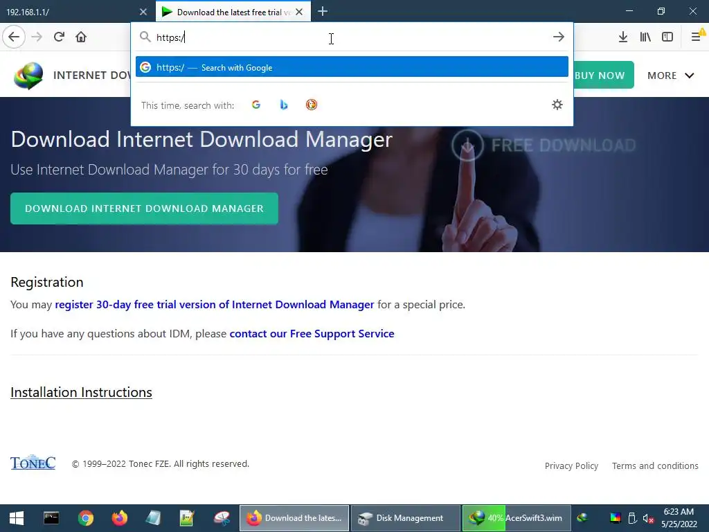Open the 40% AcerSwift3.wim download progress window

(517, 518)
